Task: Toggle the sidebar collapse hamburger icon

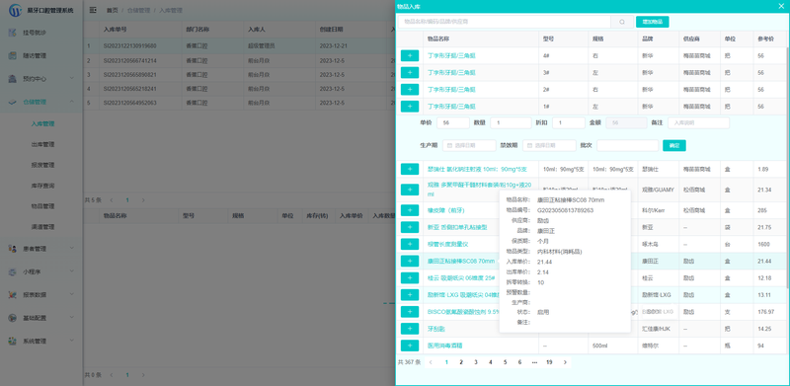Action: pyautogui.click(x=93, y=10)
